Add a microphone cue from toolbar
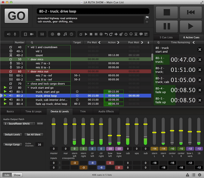 coord(15,34)
